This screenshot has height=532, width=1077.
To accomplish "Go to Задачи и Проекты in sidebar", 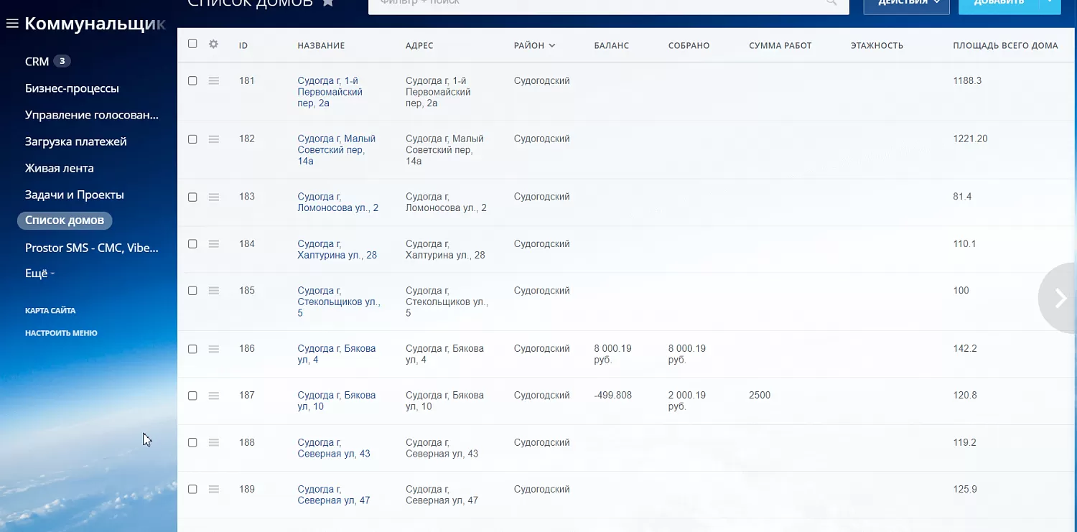I will pyautogui.click(x=75, y=195).
